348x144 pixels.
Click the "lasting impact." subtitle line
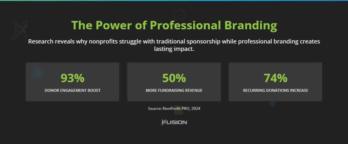[x=174, y=49]
